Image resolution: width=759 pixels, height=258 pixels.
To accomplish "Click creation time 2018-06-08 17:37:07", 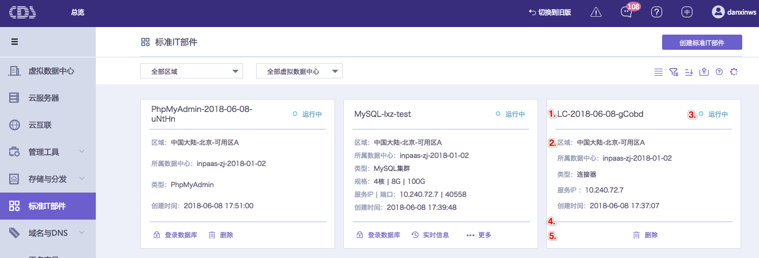I will (624, 206).
